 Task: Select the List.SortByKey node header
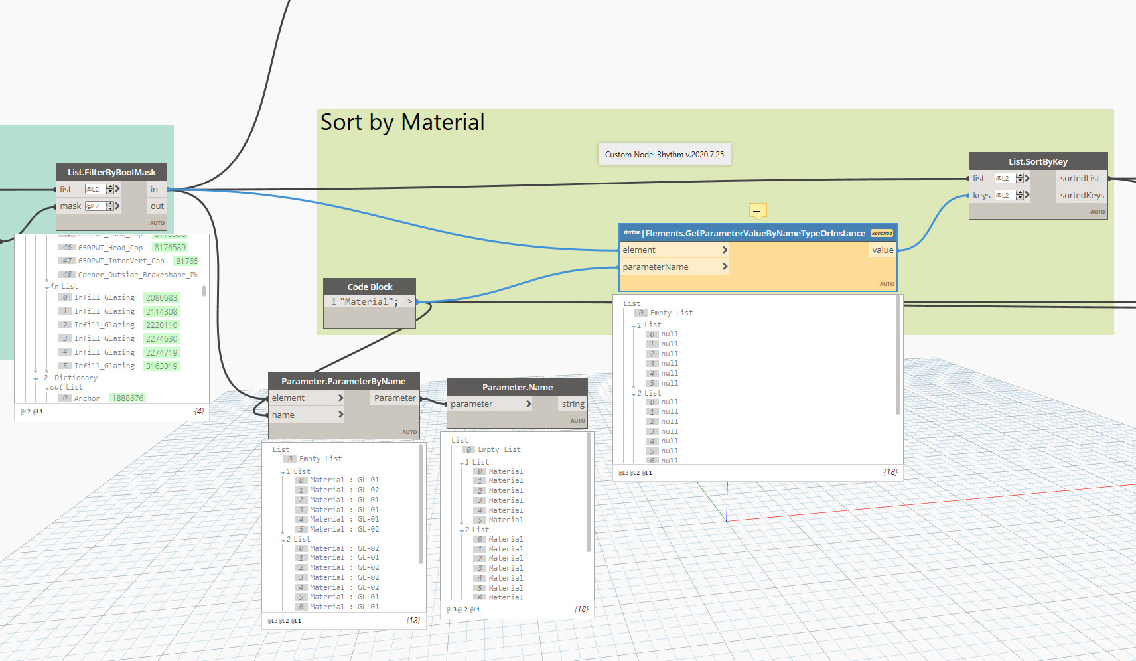[x=1038, y=161]
